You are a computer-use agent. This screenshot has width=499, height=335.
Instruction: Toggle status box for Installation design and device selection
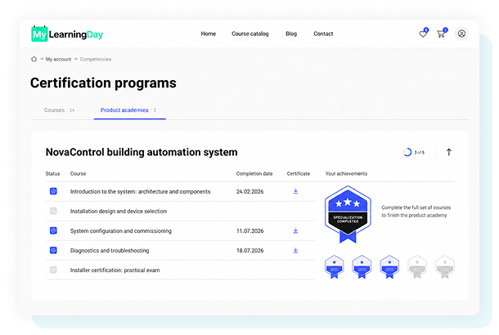pyautogui.click(x=53, y=211)
